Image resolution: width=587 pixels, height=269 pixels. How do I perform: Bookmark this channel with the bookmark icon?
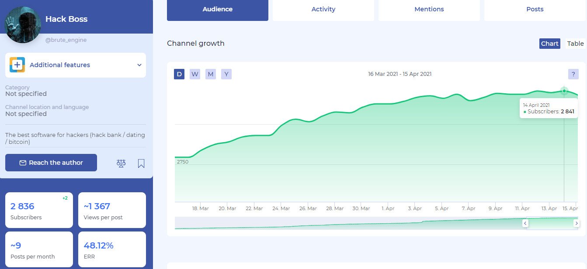pyautogui.click(x=141, y=163)
